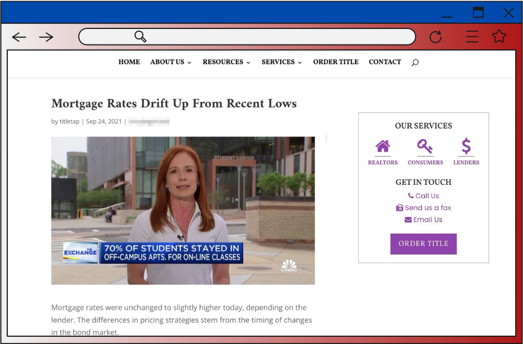Select Order Title in navigation bar
This screenshot has height=344, width=523.
coord(335,62)
